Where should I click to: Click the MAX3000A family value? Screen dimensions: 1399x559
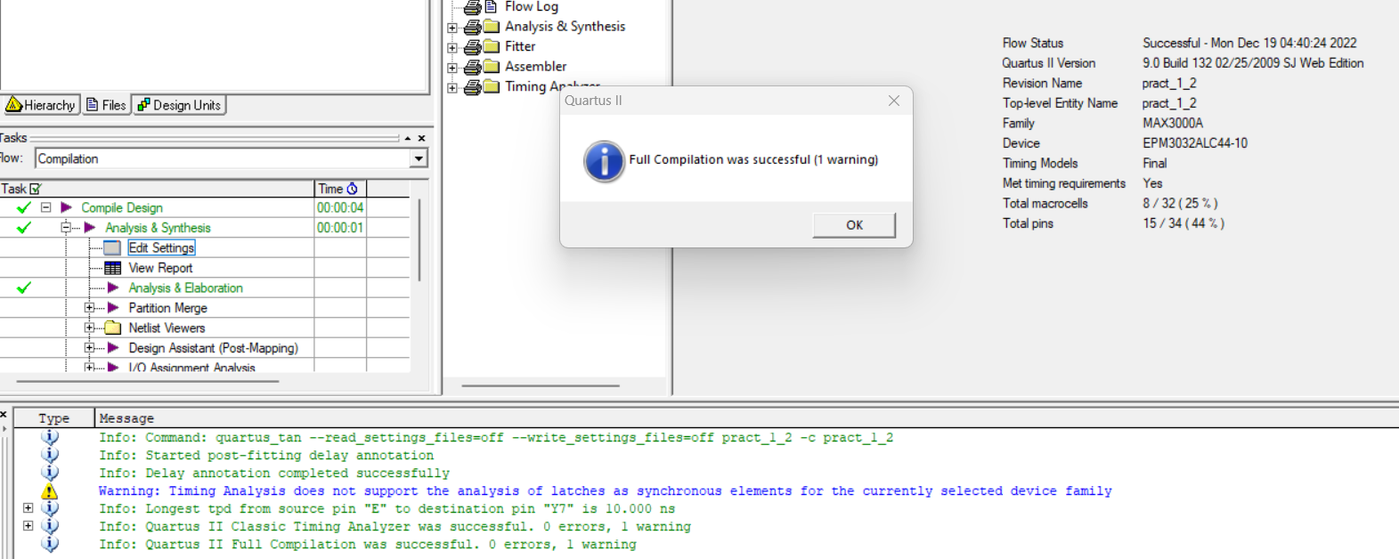(x=1173, y=123)
